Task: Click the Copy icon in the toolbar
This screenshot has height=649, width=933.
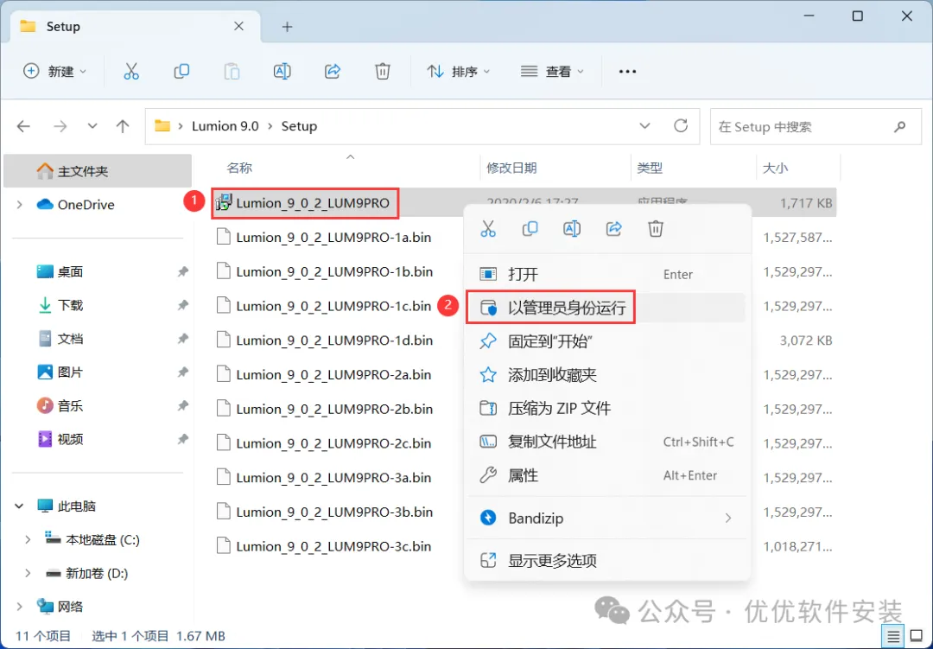Action: [181, 72]
